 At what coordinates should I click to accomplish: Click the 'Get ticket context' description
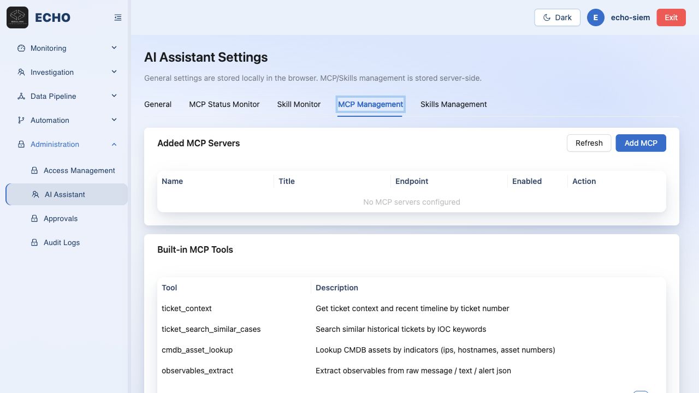pyautogui.click(x=412, y=308)
